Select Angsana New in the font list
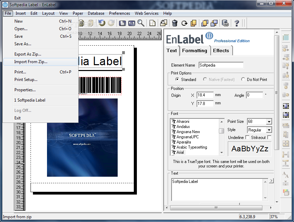This screenshot has width=294, height=222. 188,132
